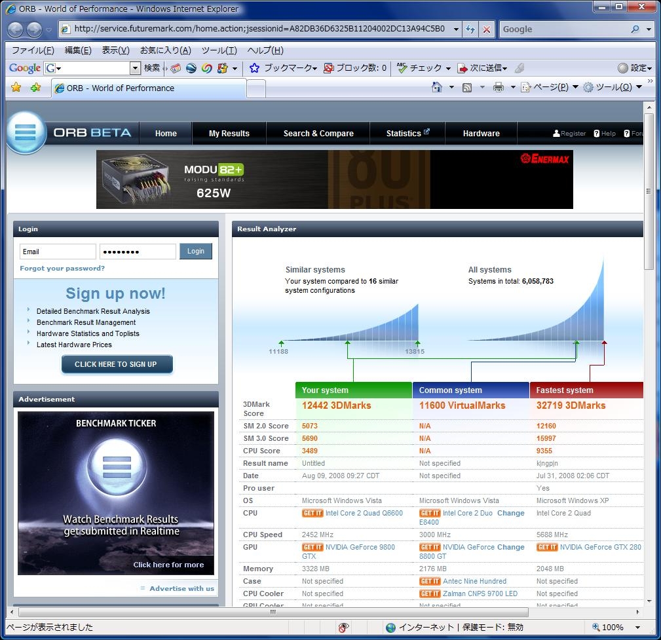Click the Print icon in command bar
The height and width of the screenshot is (640, 661).
pos(499,87)
